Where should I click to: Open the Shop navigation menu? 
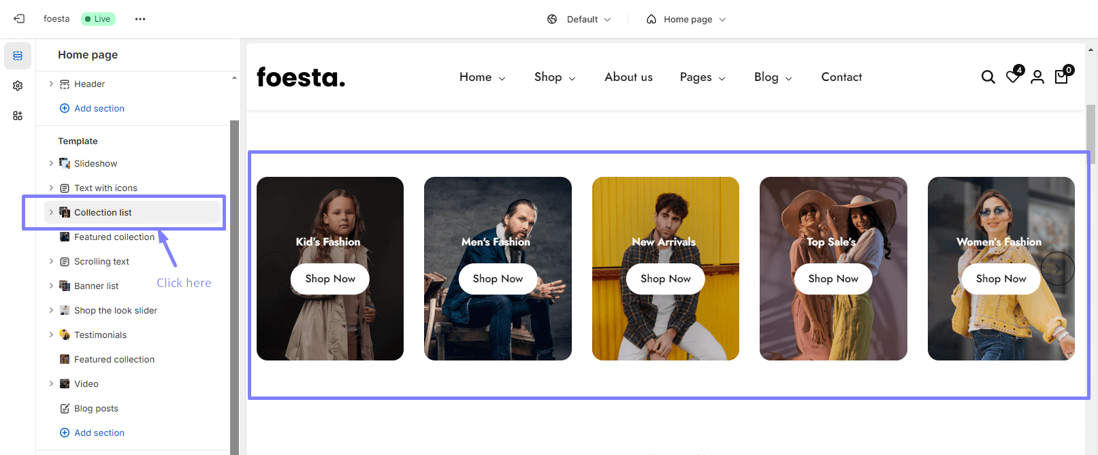554,78
